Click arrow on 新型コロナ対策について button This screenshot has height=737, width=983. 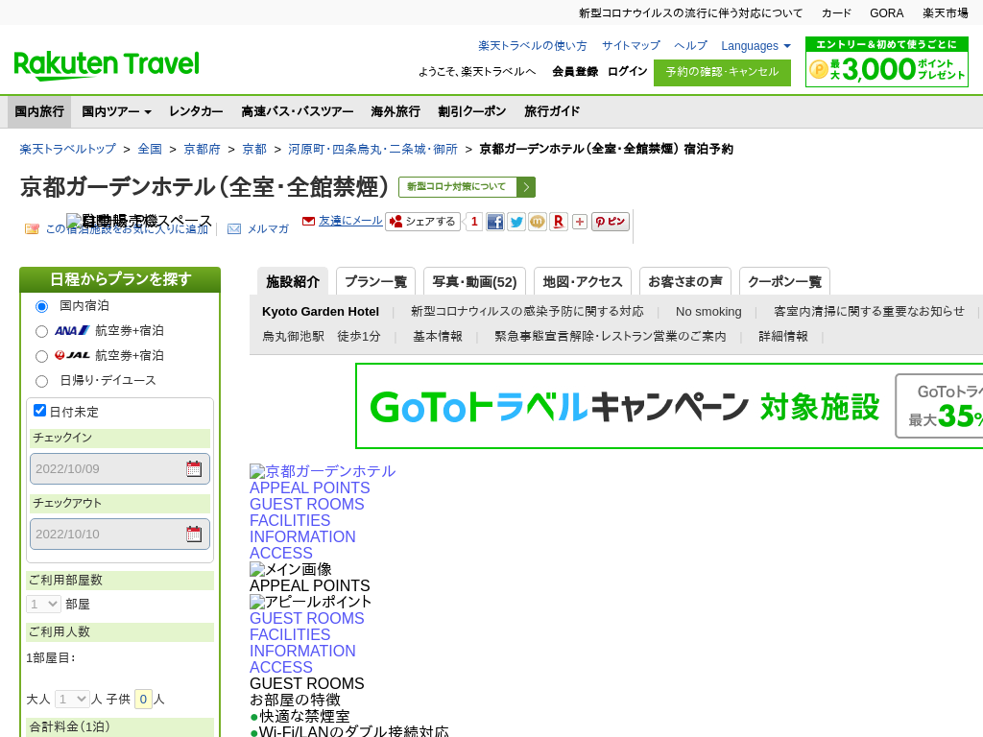[x=526, y=187]
